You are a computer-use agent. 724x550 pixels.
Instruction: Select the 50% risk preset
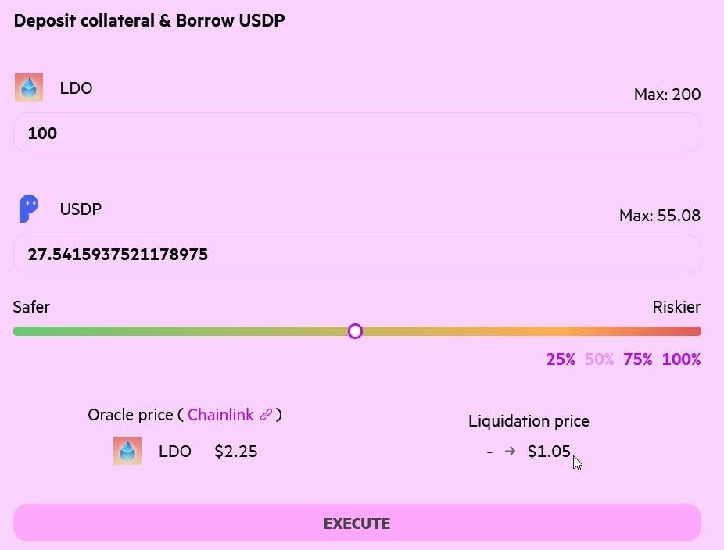click(600, 359)
